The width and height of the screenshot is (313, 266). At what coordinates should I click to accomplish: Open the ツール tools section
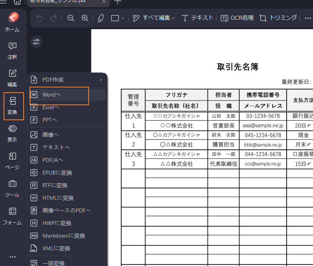coord(12,189)
